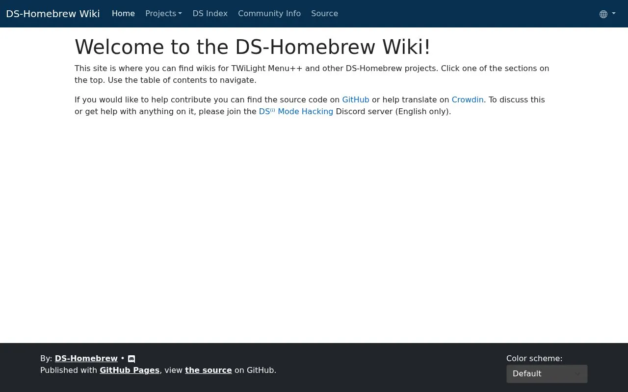Open the Discord icon link in footer
The height and width of the screenshot is (392, 628).
pos(131,359)
